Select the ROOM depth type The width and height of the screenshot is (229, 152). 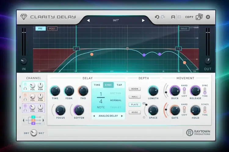tap(135, 89)
